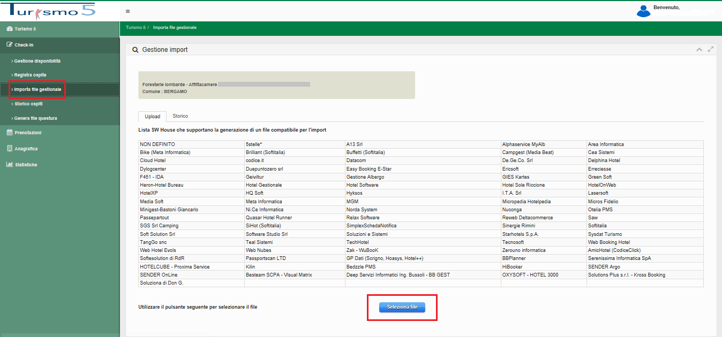Click the 5stelle* table cell
This screenshot has height=337, width=722.
(295, 144)
